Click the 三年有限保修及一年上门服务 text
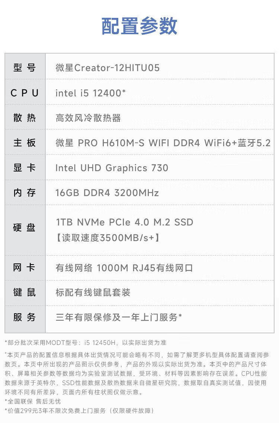The width and height of the screenshot is (279, 423). click(119, 317)
